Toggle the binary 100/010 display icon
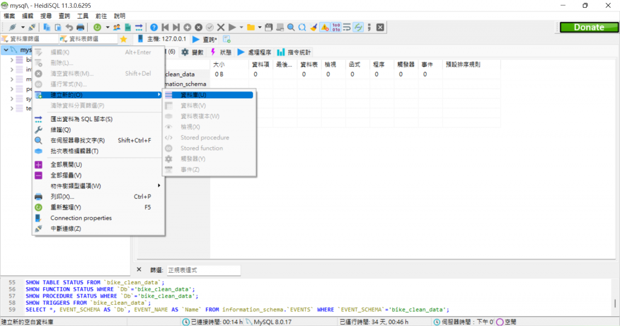The height and width of the screenshot is (326, 620). pos(336,27)
